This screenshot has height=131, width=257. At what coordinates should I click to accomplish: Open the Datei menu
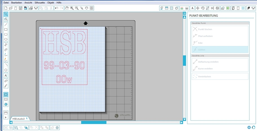(x=4, y=2)
